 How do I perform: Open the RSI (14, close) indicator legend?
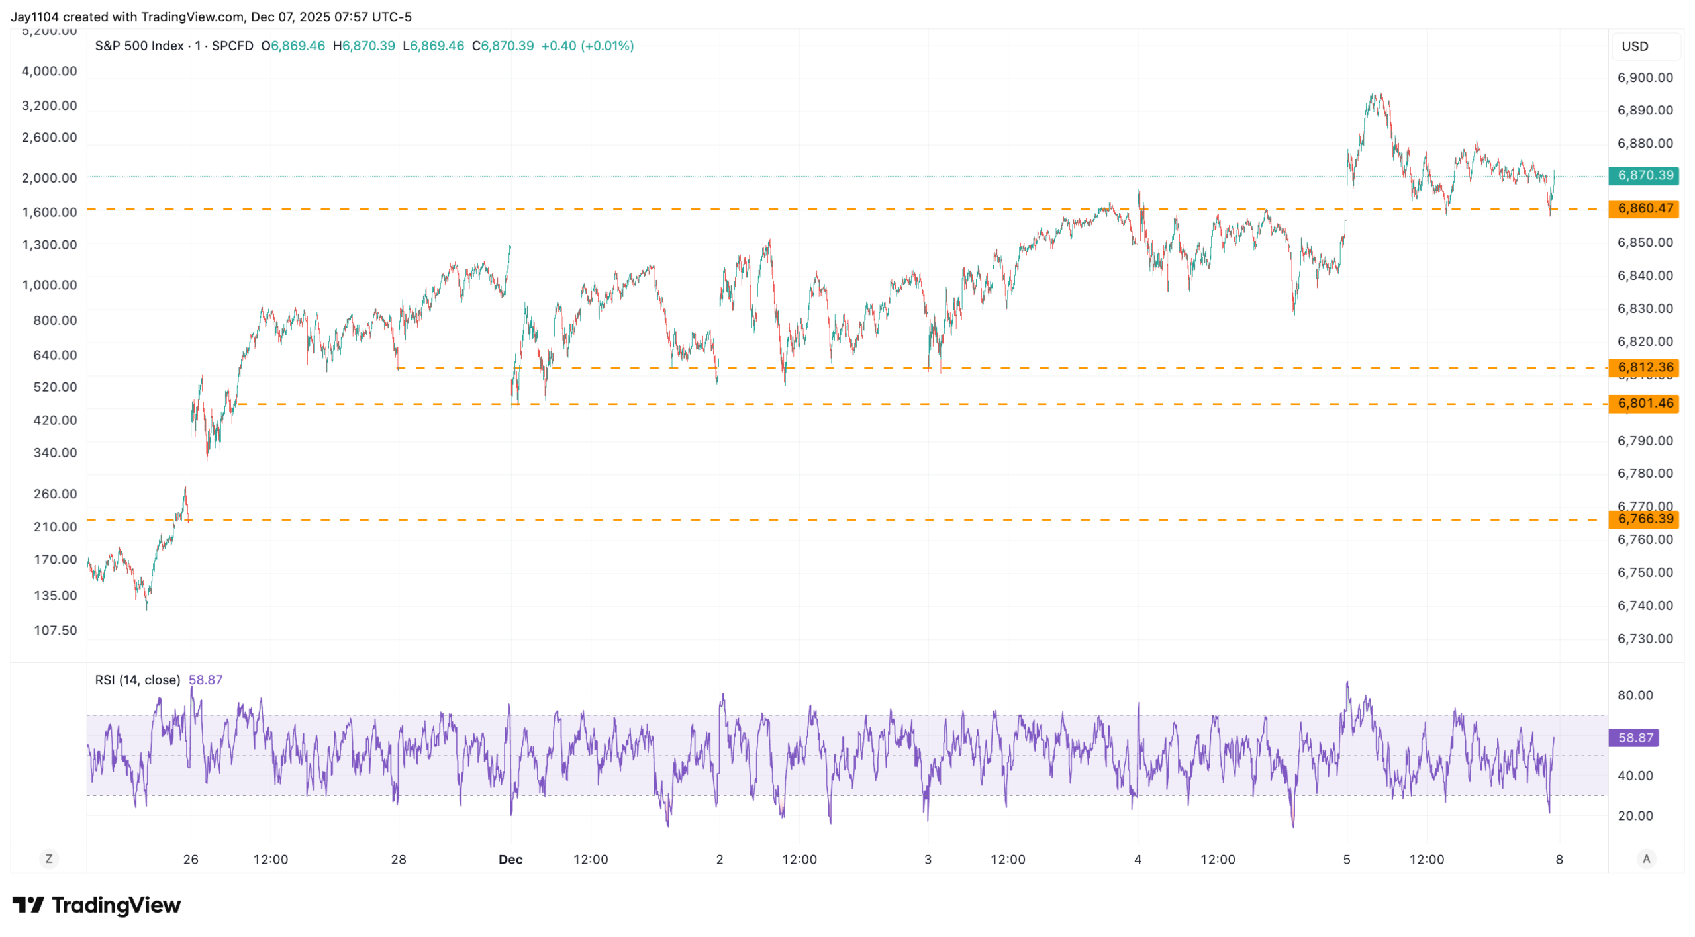point(138,680)
